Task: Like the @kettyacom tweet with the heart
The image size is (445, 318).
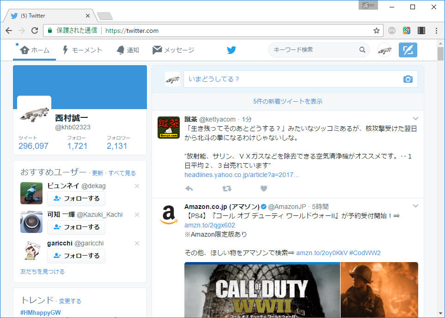Action: coord(264,188)
